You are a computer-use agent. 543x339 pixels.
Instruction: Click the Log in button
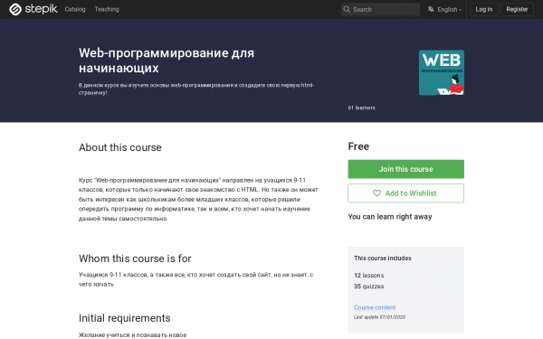tap(484, 9)
